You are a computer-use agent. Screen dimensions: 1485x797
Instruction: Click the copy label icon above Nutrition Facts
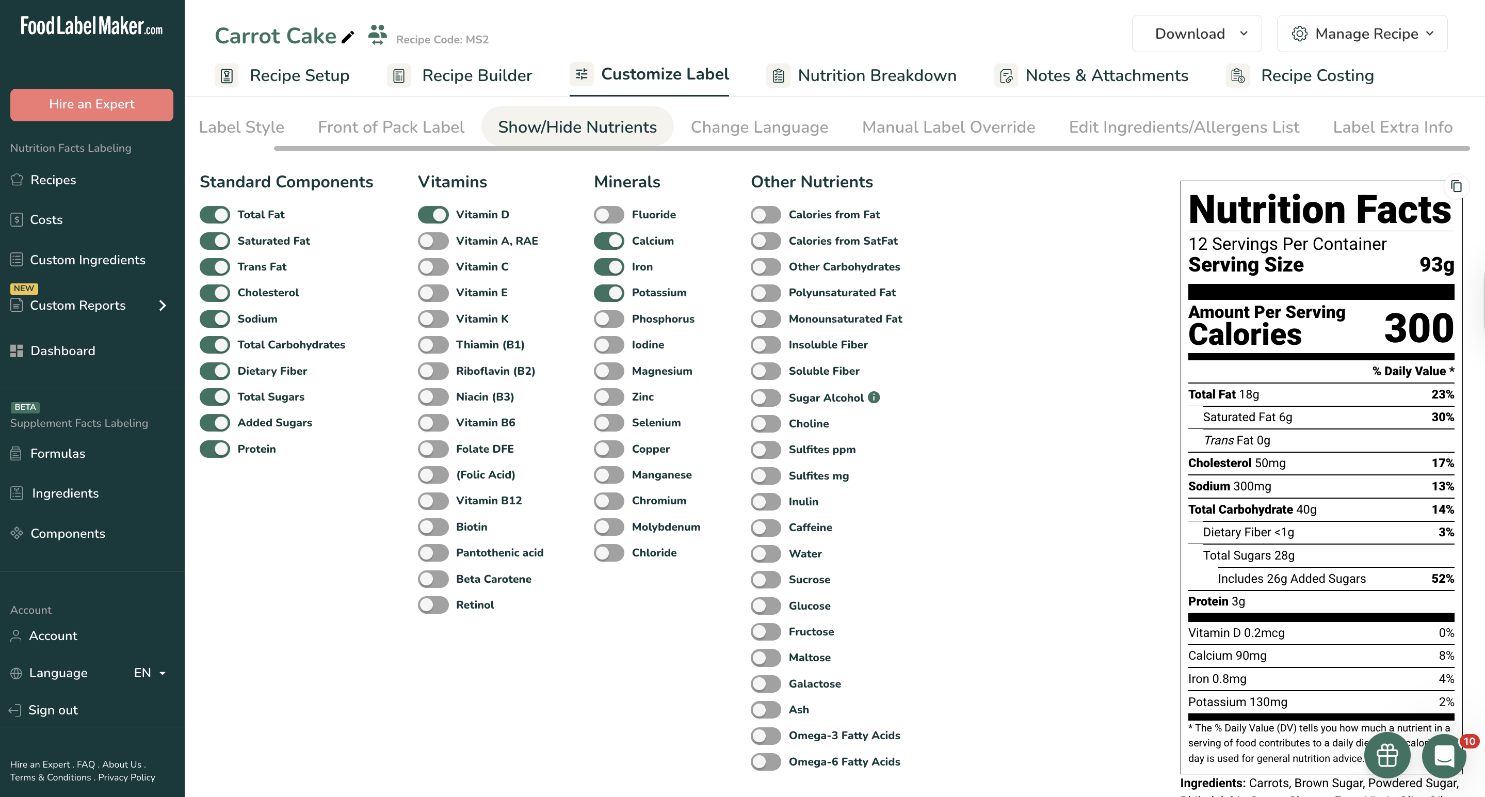tap(1456, 186)
